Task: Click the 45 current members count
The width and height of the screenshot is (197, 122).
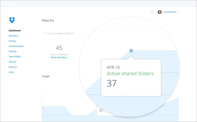Action: pyautogui.click(x=59, y=48)
